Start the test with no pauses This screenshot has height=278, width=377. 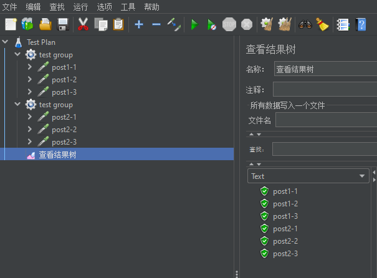click(x=212, y=24)
